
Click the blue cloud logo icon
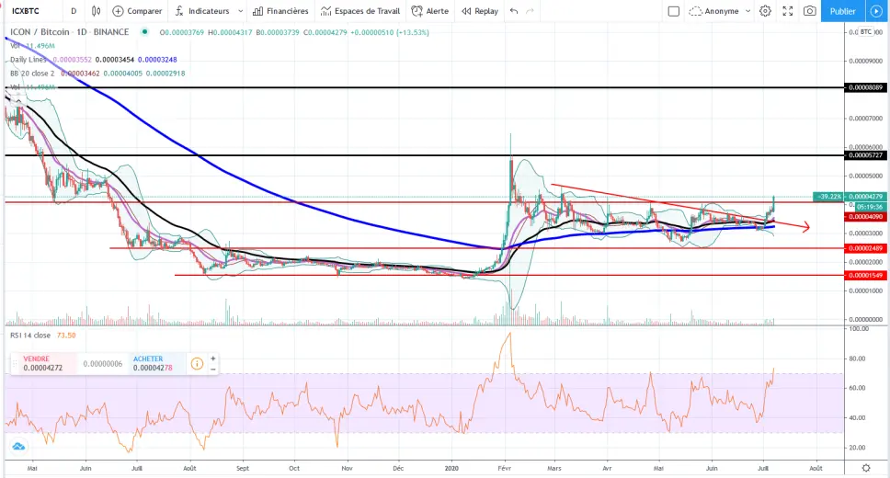point(18,447)
